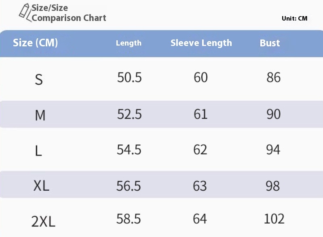This screenshot has width=323, height=237.
Task: Click the bust value 102
Action: (274, 219)
